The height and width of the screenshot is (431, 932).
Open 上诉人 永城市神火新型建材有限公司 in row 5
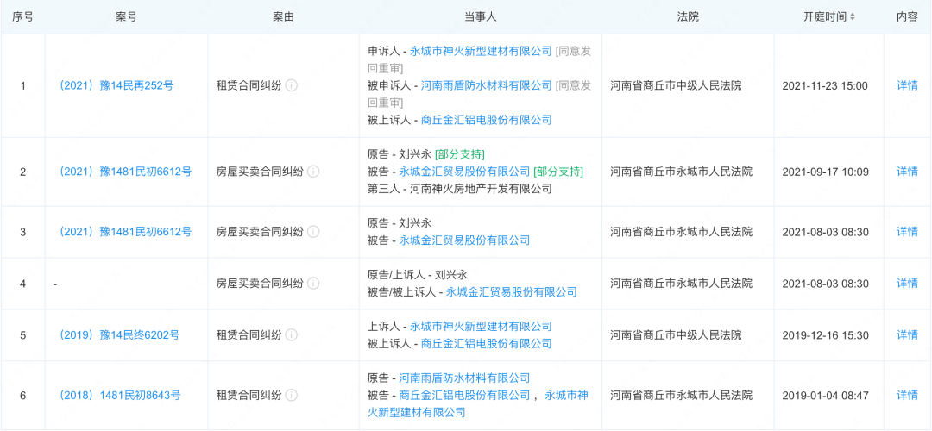pos(481,327)
